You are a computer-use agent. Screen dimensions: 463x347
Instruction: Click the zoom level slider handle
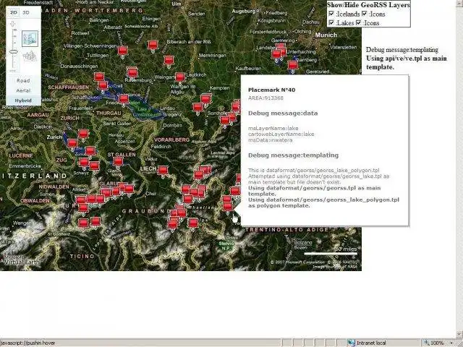pos(13,51)
